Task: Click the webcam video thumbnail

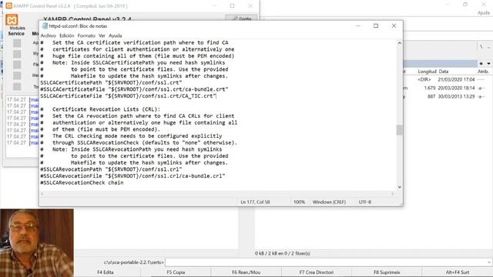Action: [x=37, y=243]
